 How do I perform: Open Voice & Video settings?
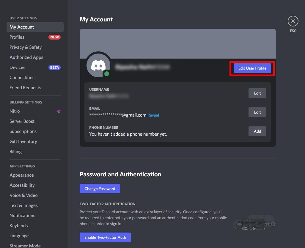(x=23, y=195)
